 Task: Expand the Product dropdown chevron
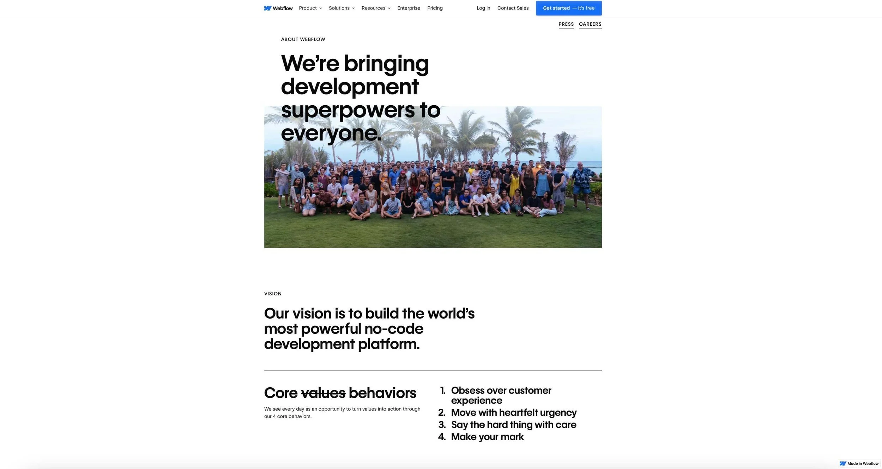[x=320, y=8]
